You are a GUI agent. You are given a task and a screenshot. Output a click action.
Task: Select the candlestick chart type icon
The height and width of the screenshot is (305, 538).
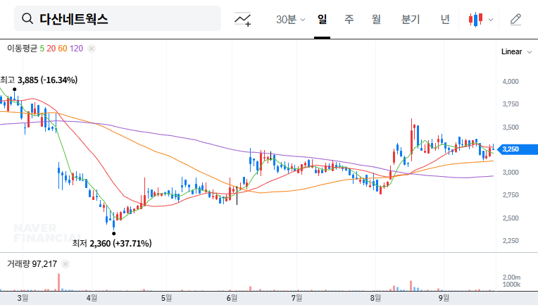coord(475,19)
